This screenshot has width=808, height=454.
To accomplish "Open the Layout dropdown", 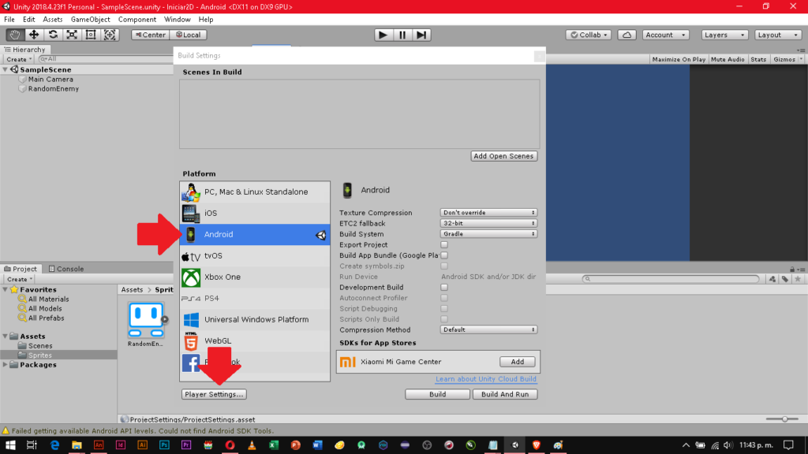I will [x=778, y=35].
